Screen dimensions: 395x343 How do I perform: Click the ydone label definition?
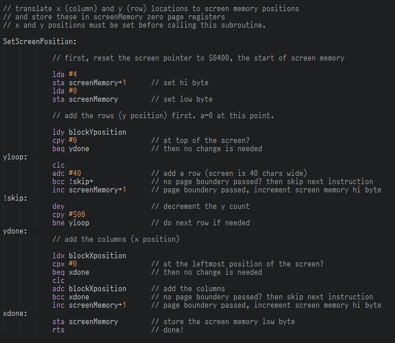(15, 231)
